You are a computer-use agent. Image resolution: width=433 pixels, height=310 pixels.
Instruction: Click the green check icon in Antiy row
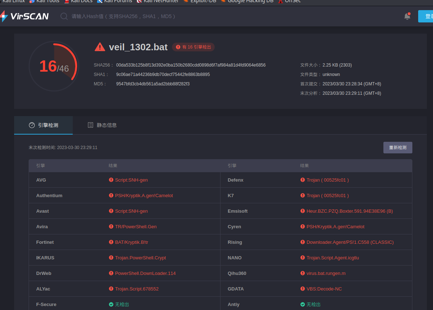303,305
